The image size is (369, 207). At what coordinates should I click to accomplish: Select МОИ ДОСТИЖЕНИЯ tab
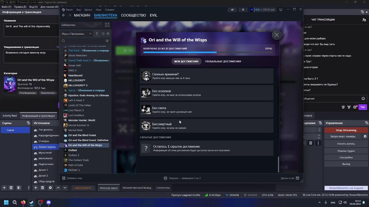click(186, 61)
